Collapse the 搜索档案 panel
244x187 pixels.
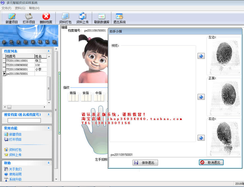click(48, 115)
